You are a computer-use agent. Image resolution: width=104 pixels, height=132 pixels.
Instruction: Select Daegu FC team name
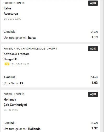[10, 59]
